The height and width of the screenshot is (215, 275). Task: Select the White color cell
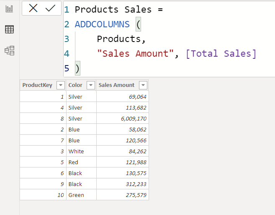81,151
